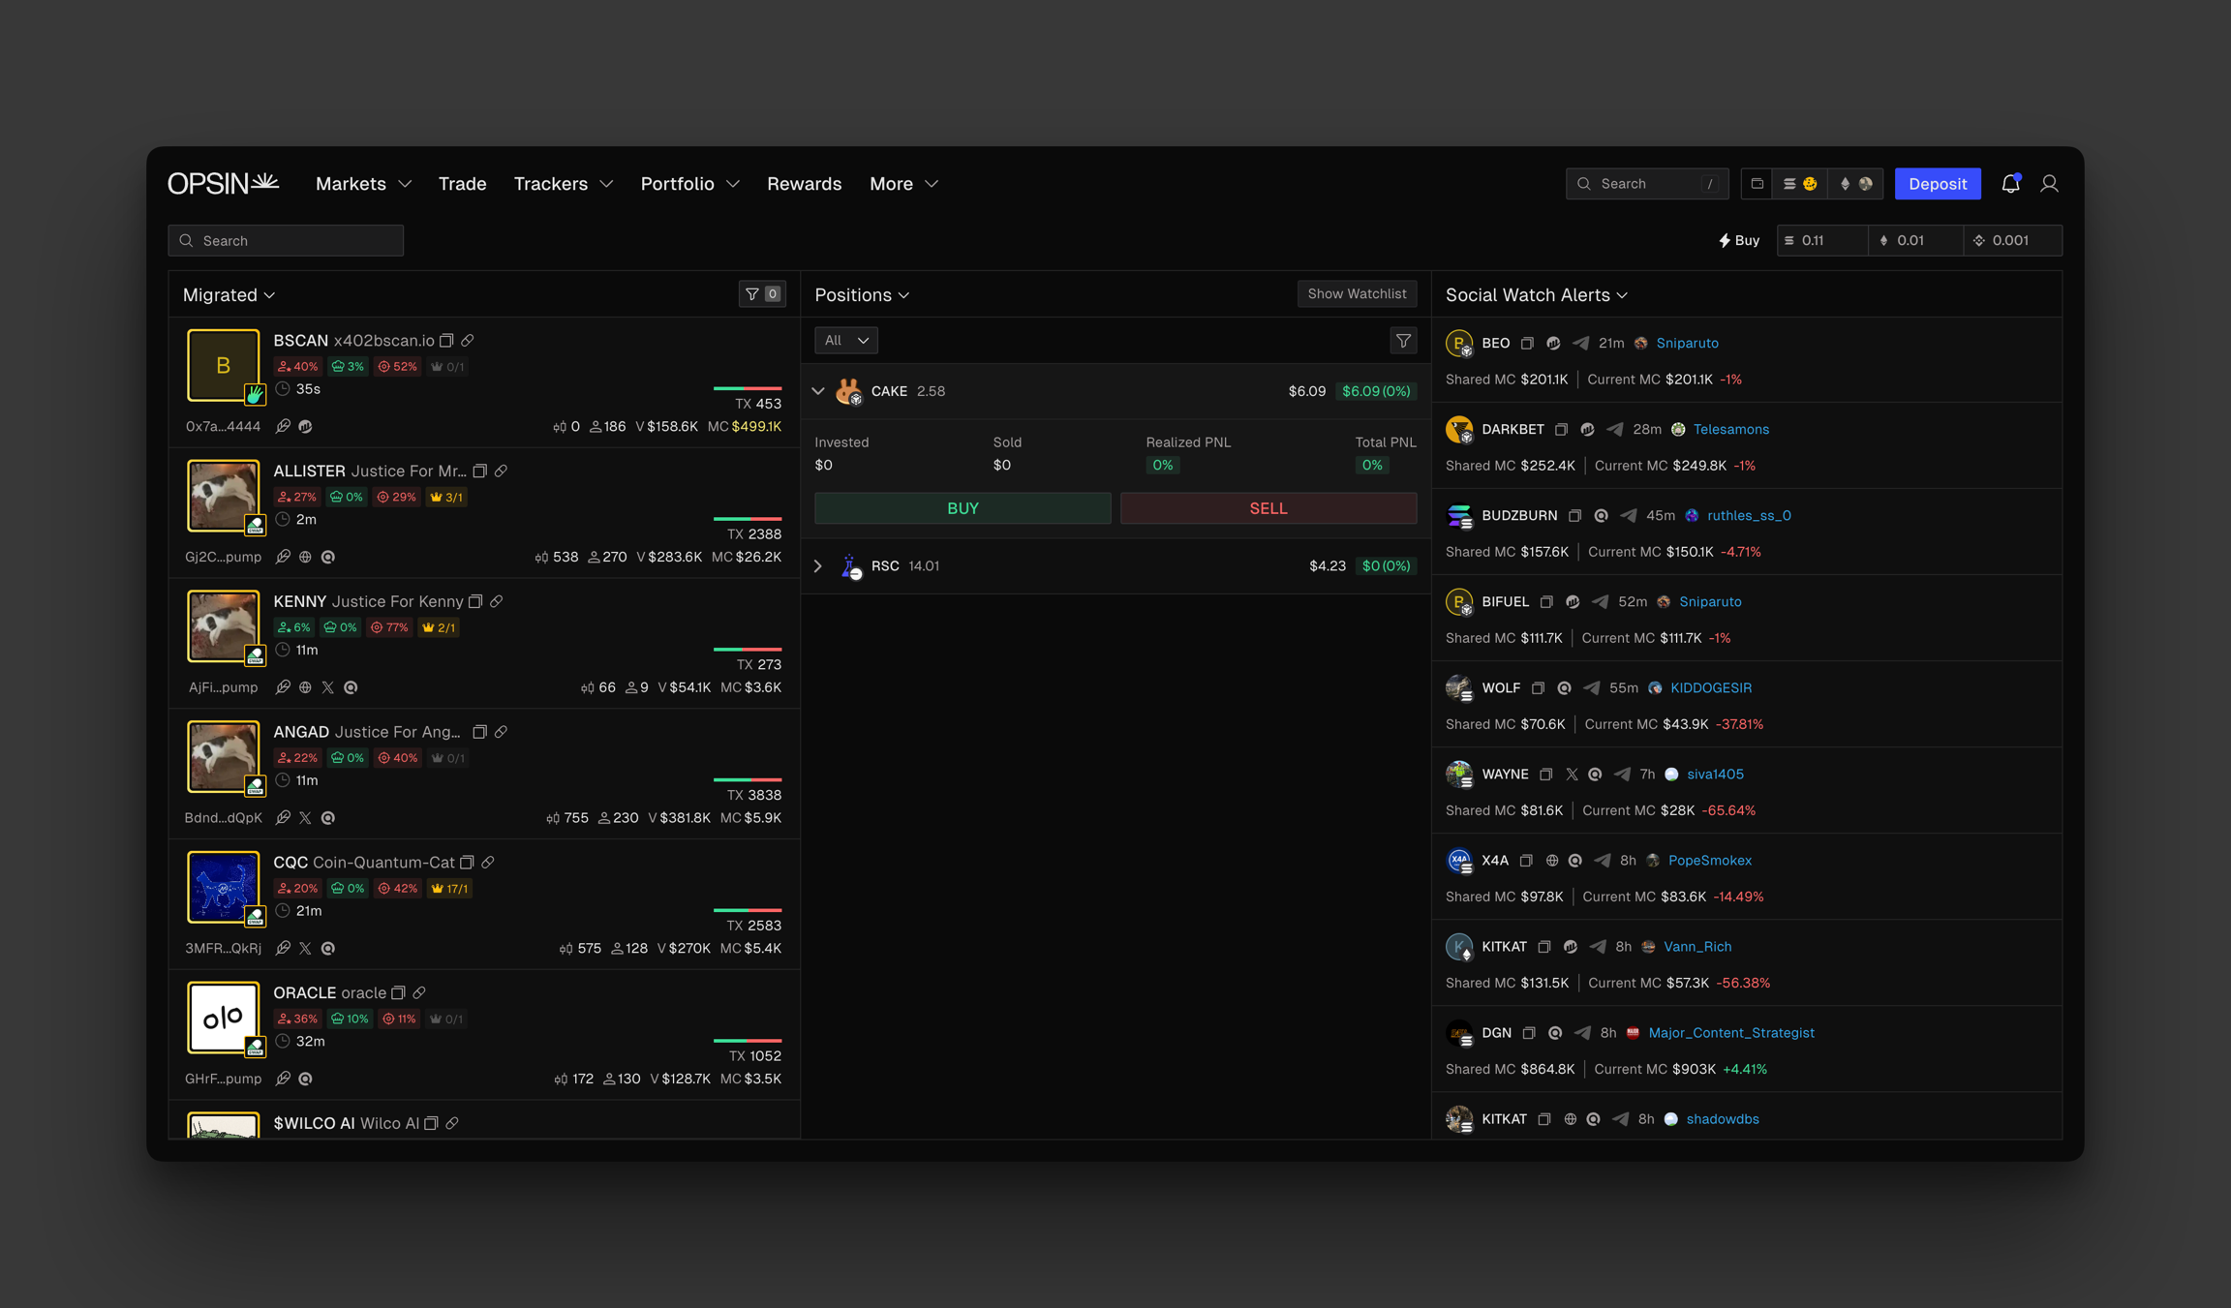The width and height of the screenshot is (2231, 1308).
Task: Expand the RSC position row
Action: point(818,566)
